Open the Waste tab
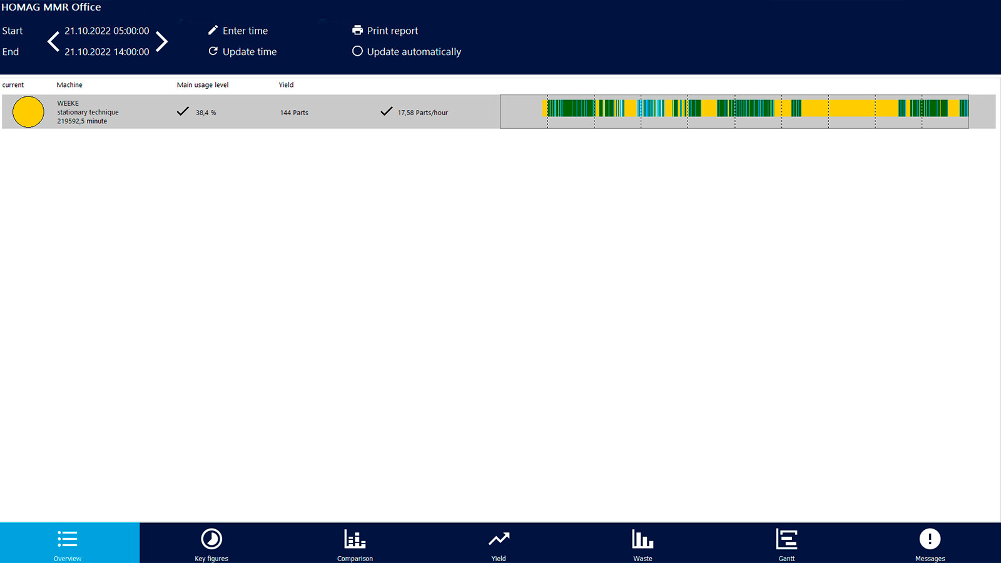This screenshot has width=1001, height=563. (x=643, y=543)
